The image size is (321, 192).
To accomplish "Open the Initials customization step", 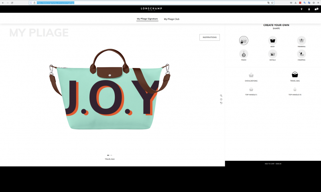I will 272,54.
